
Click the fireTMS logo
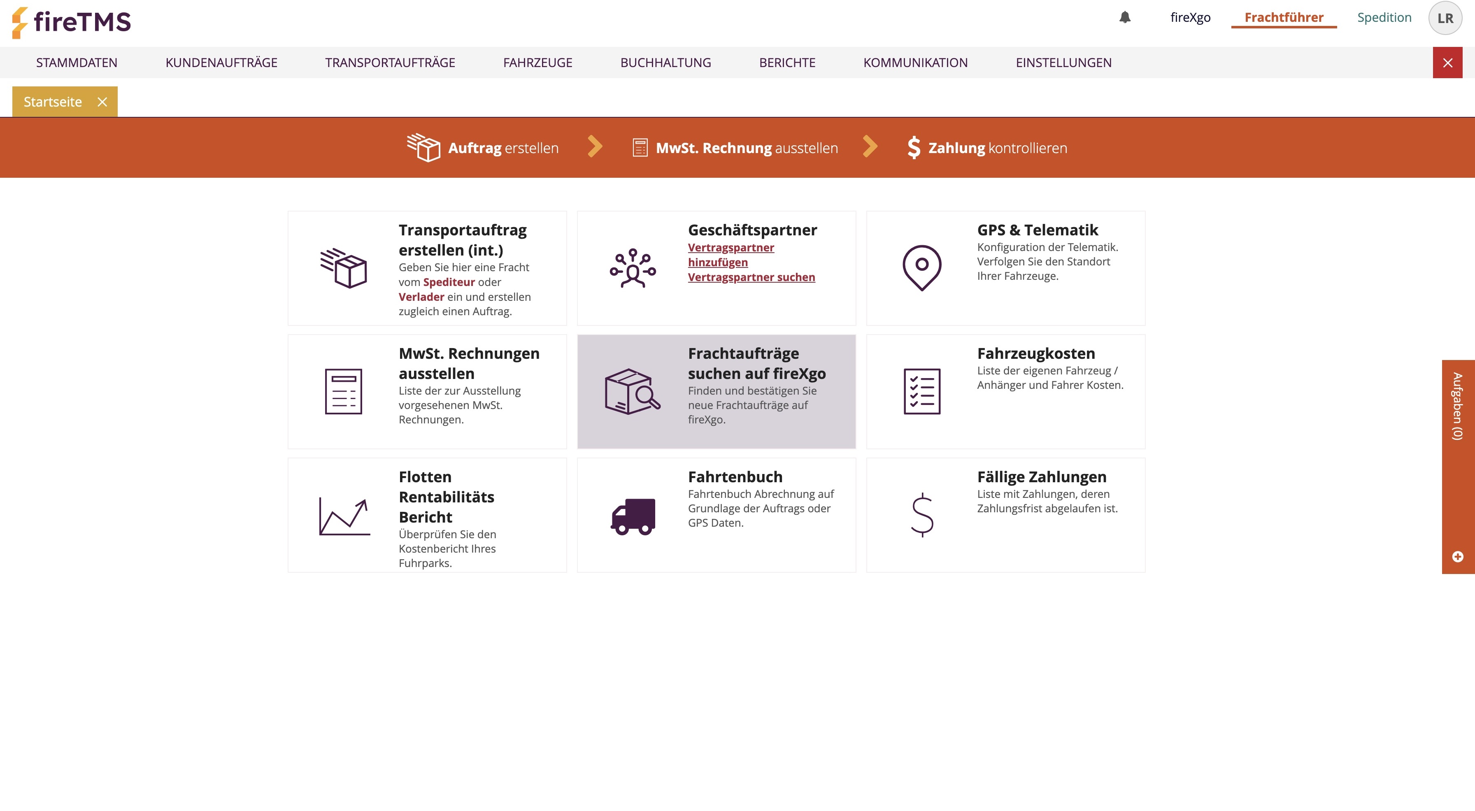coord(71,22)
